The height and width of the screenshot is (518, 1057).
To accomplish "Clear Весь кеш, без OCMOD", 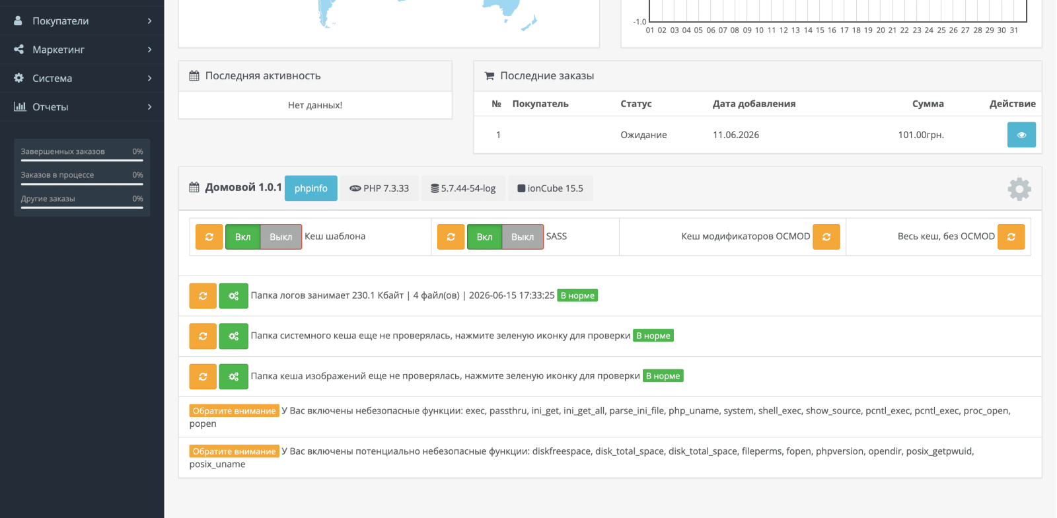I will coord(1011,237).
